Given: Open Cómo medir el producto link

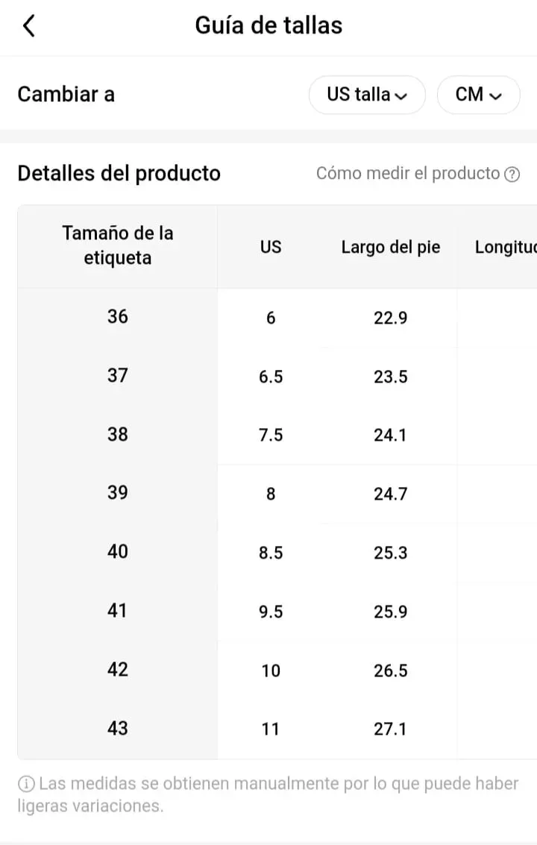Looking at the screenshot, I should coord(407,174).
